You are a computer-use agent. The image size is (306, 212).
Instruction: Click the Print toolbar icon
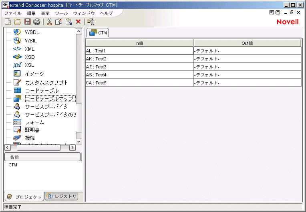[x=37, y=22]
